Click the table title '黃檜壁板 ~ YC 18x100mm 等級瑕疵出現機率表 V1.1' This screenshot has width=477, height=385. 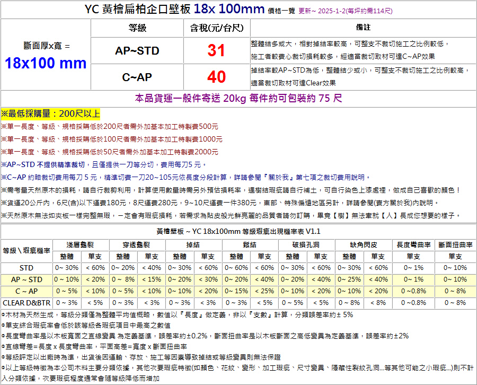(238, 232)
